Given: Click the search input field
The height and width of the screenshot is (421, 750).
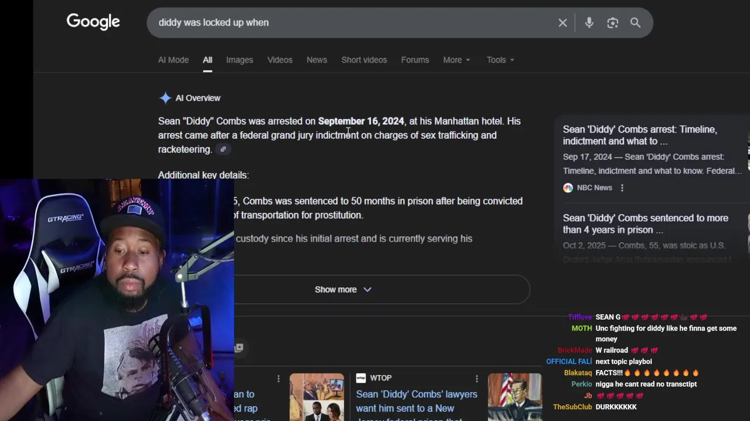Looking at the screenshot, I should coord(352,23).
